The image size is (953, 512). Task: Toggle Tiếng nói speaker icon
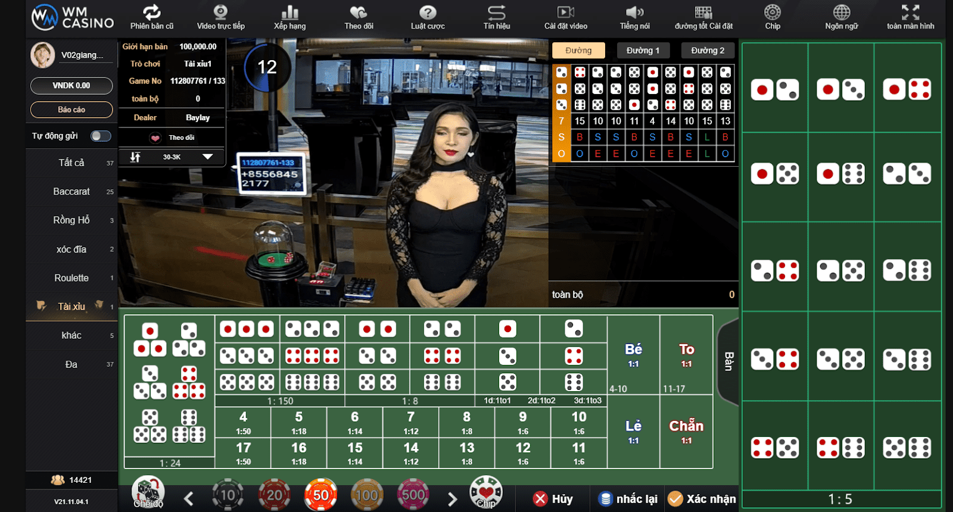click(634, 13)
